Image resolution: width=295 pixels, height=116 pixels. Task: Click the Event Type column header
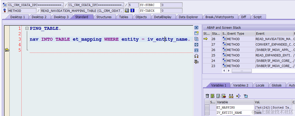(241, 34)
